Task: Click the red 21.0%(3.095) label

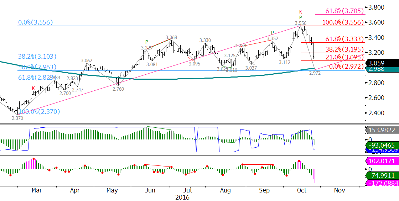Action: (344, 57)
